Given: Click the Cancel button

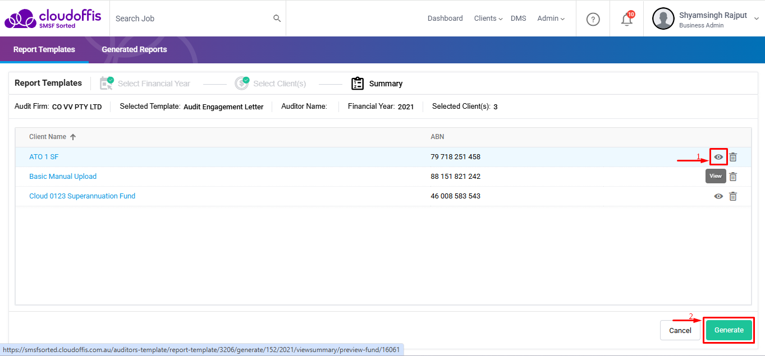Looking at the screenshot, I should (680, 330).
